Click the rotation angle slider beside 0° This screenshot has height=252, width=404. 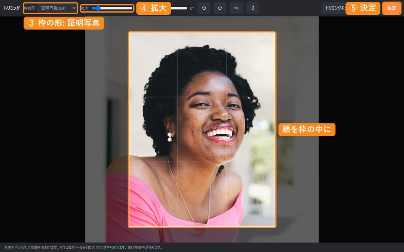(179, 8)
